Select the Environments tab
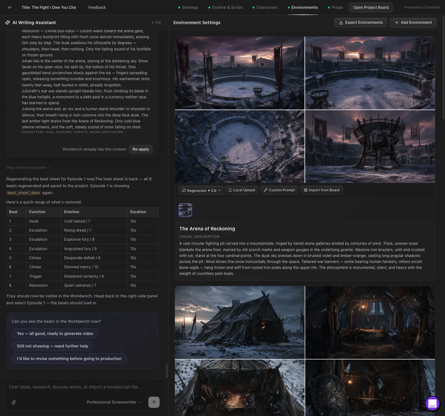The width and height of the screenshot is (445, 416). [303, 8]
